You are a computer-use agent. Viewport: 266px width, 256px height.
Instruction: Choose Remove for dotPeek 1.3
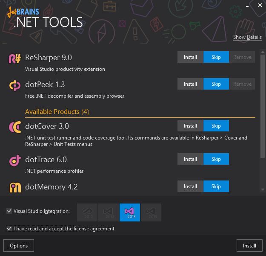(242, 84)
